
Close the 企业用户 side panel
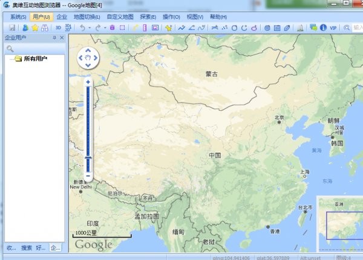coord(62,38)
